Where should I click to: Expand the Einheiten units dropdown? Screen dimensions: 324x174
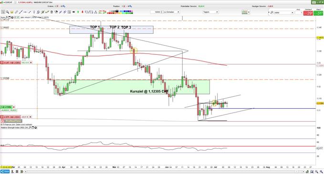point(171,12)
